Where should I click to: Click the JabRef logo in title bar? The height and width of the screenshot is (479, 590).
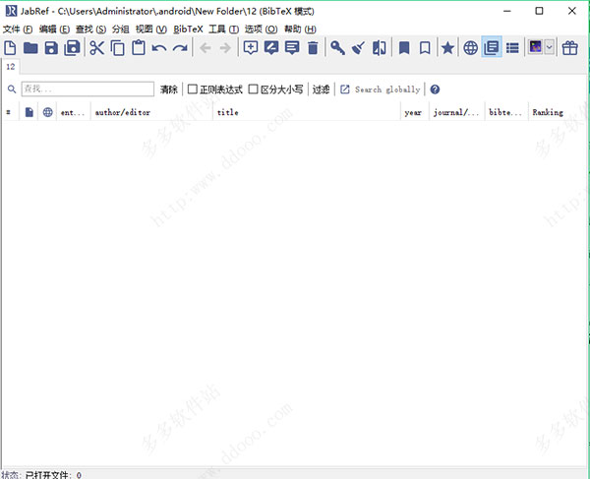tap(11, 11)
